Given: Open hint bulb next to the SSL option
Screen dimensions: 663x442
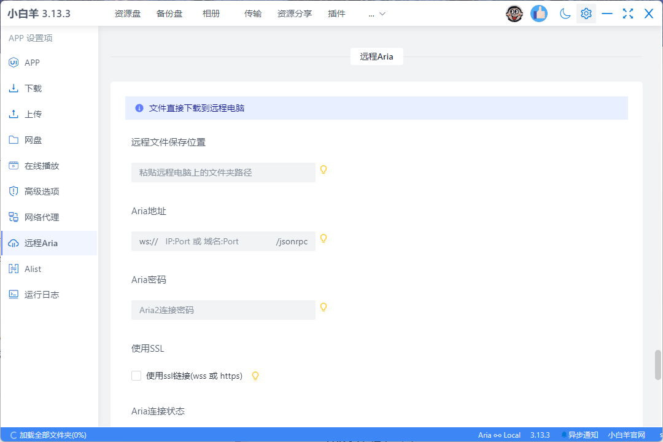Looking at the screenshot, I should pyautogui.click(x=255, y=375).
